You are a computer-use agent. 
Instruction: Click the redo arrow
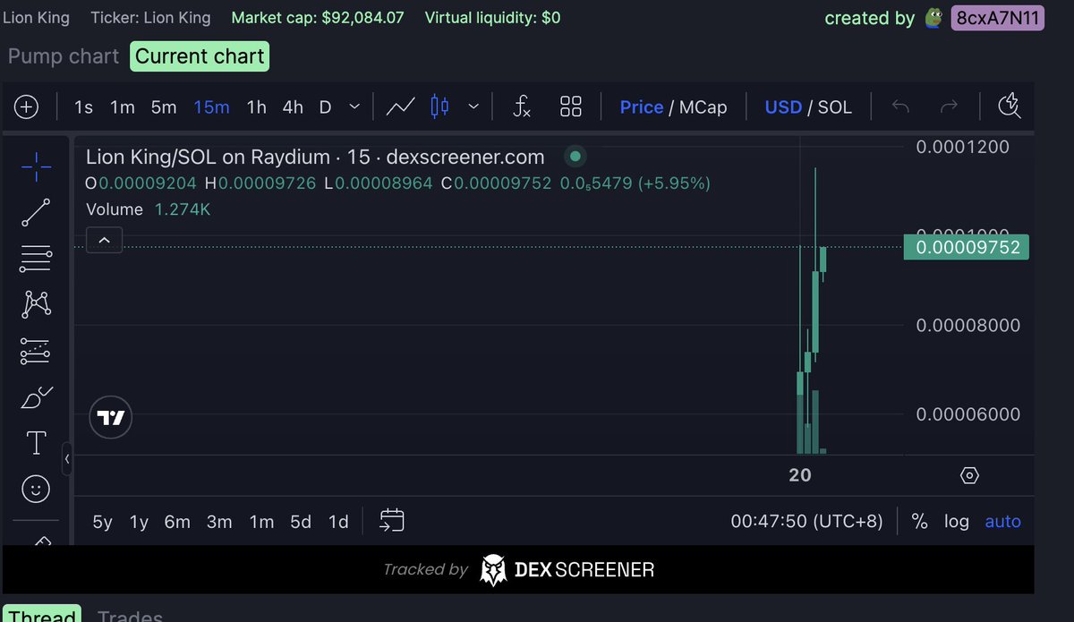click(949, 107)
